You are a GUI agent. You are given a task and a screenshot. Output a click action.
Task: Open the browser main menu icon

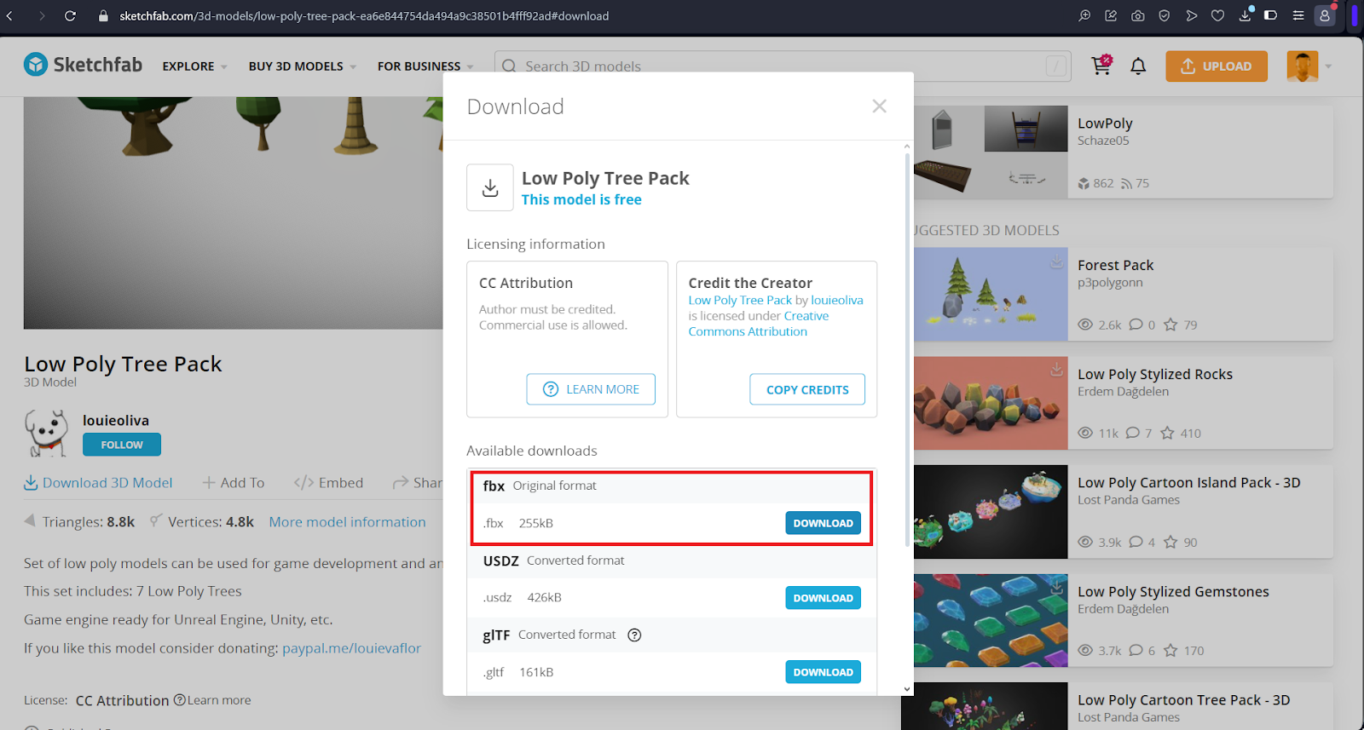1298,15
